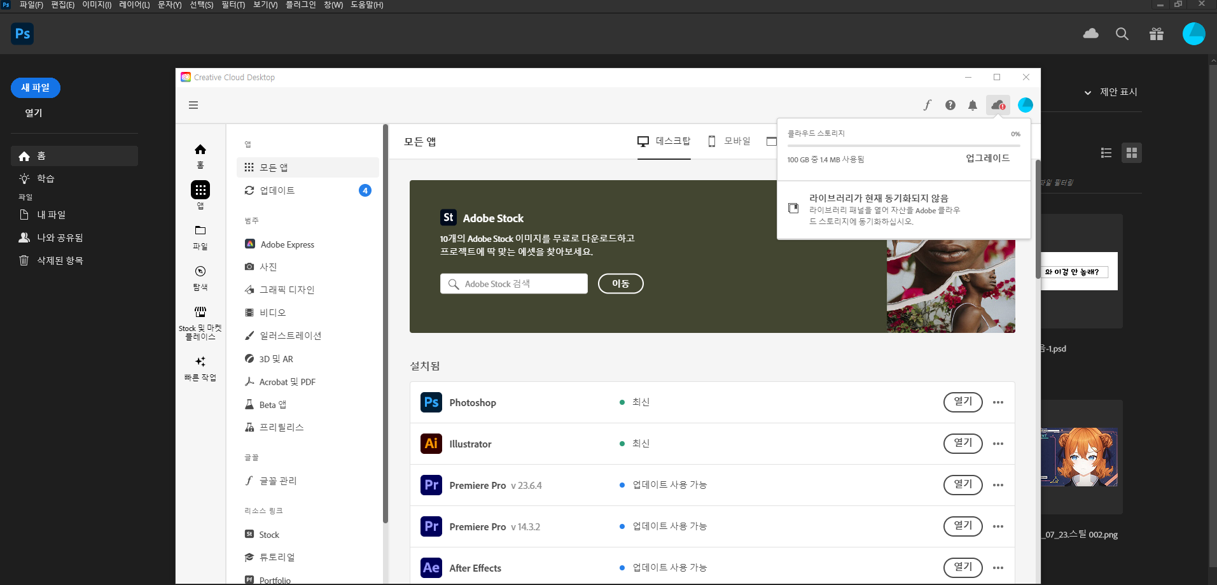The height and width of the screenshot is (585, 1217).
Task: Open Adobe Fonts from the Creative Cloud toolbar
Action: tap(927, 104)
